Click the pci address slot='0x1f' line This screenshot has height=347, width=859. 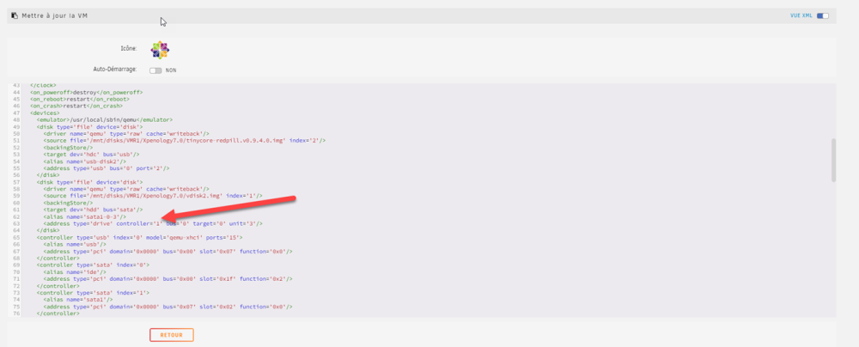pos(168,278)
